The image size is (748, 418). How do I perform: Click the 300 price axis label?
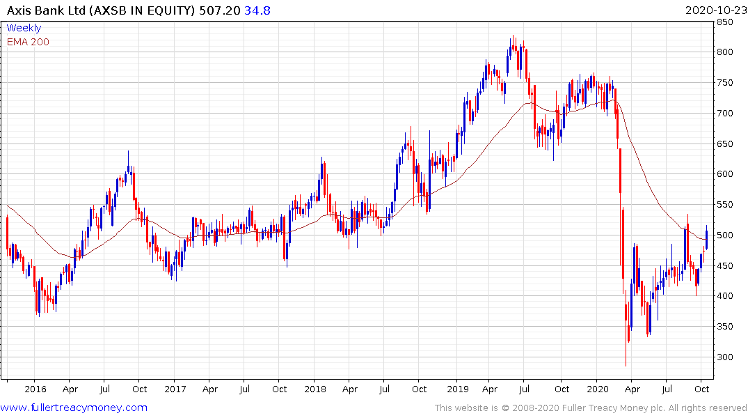tap(725, 357)
